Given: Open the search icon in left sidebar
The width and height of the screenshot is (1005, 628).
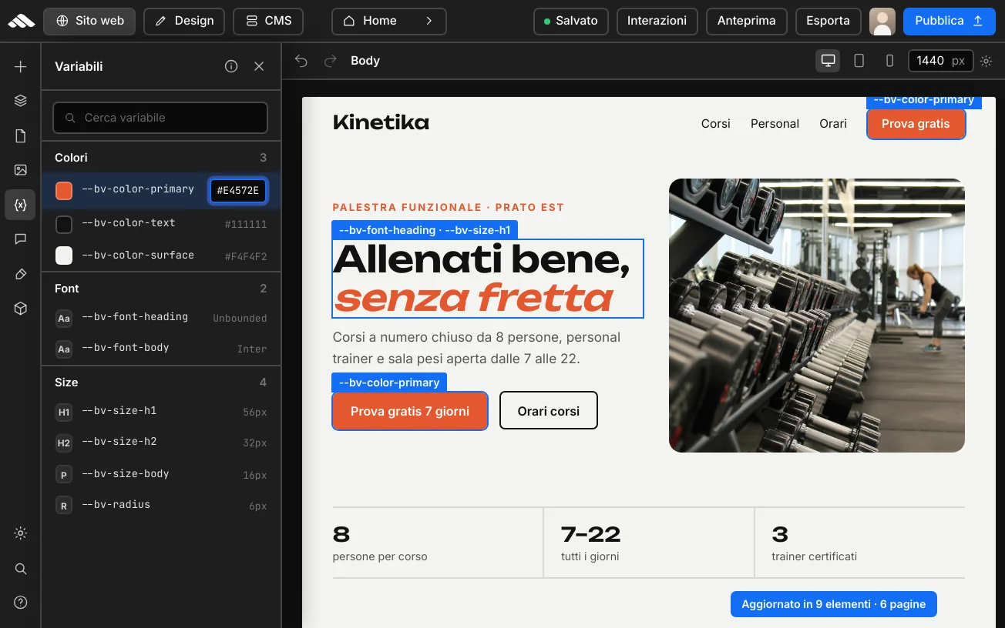Looking at the screenshot, I should [x=21, y=569].
